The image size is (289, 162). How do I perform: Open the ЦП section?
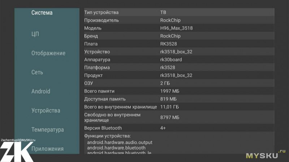[x=35, y=34]
